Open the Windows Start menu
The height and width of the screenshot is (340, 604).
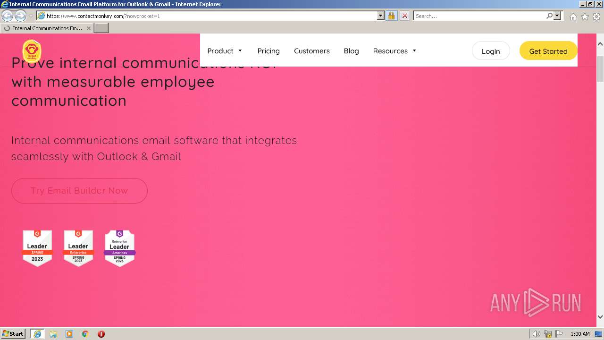tap(13, 334)
